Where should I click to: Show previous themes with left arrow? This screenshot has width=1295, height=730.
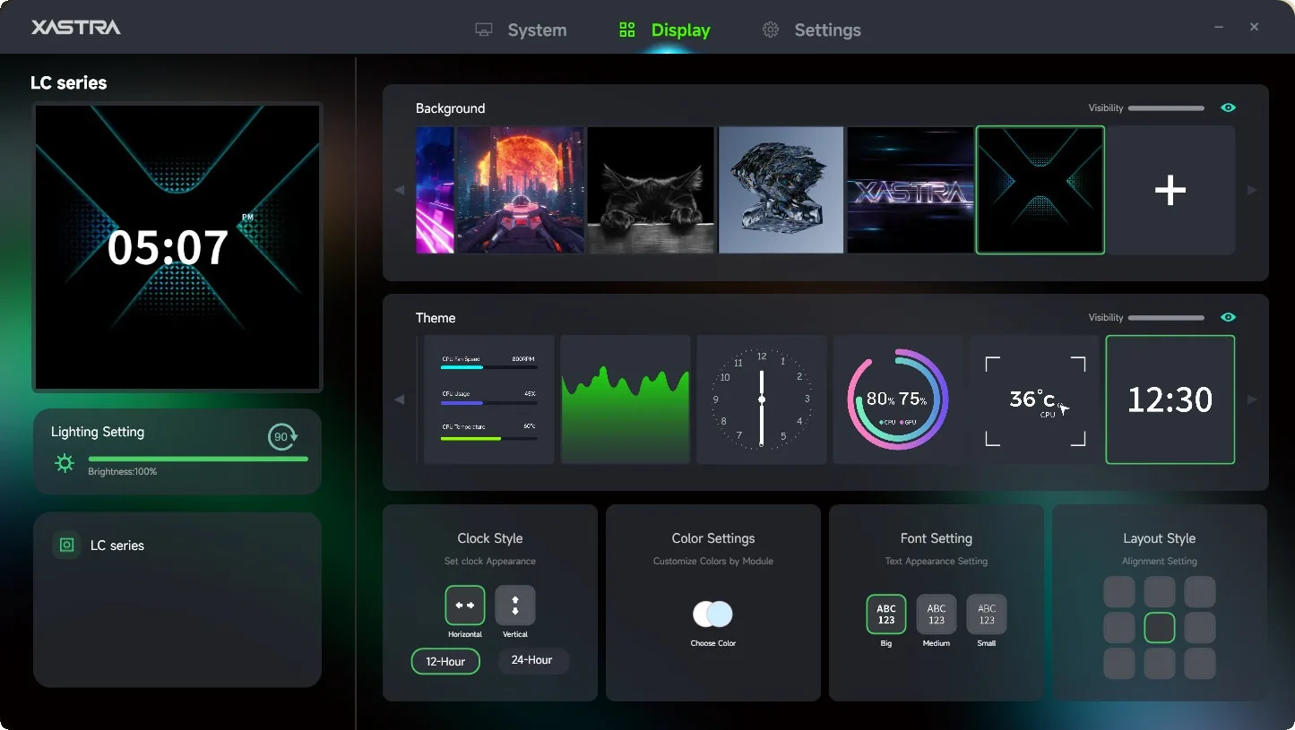[x=400, y=399]
